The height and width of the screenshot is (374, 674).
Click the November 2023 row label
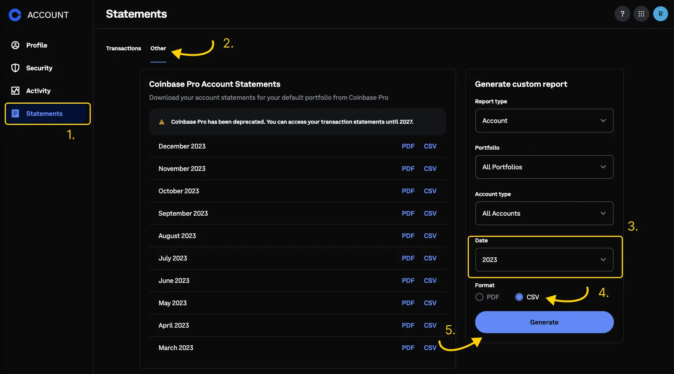tap(182, 169)
